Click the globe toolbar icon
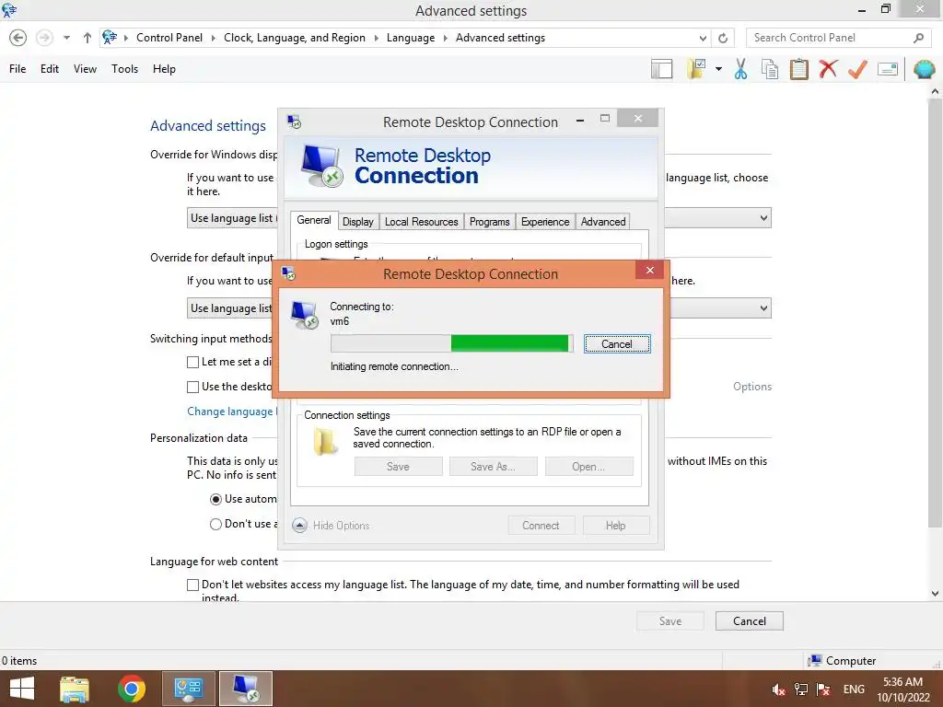Screen dimensions: 943x707 [x=925, y=69]
